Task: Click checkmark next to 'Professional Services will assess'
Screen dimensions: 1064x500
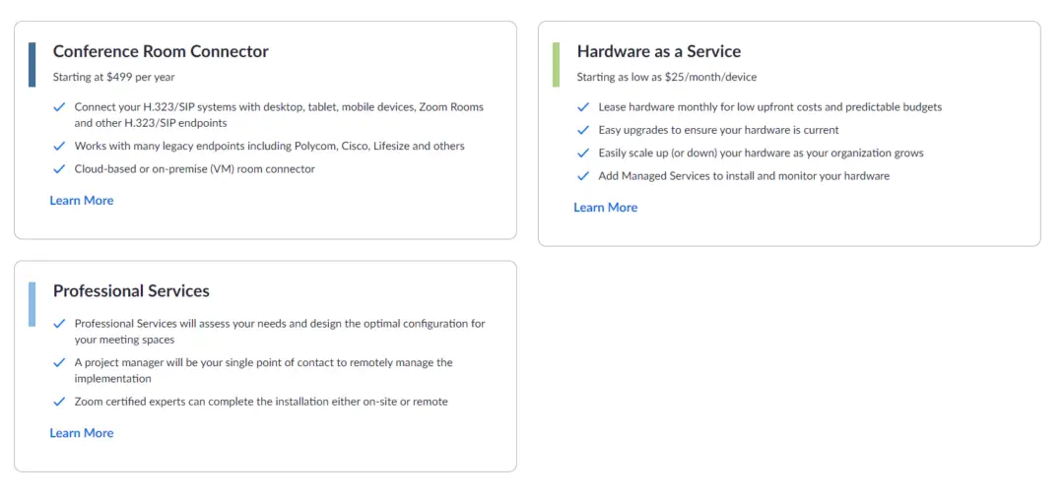Action: tap(59, 324)
